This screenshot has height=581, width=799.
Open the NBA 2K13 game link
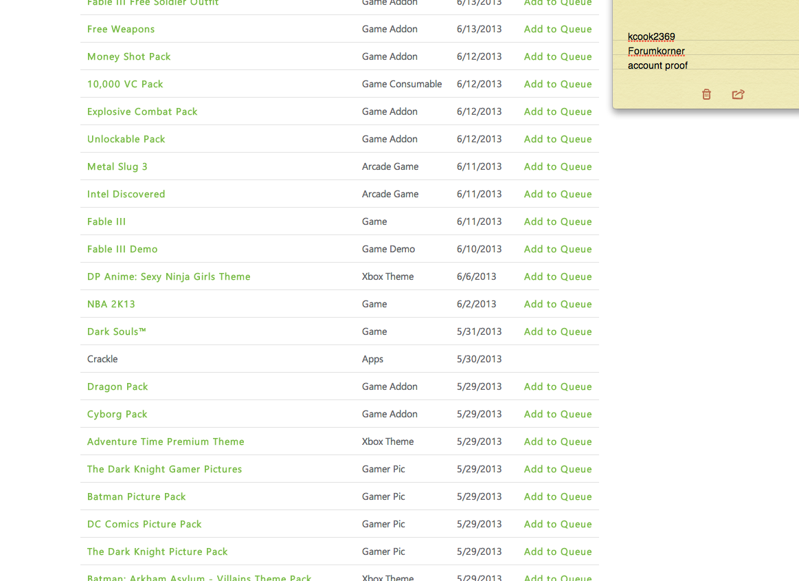[111, 305]
